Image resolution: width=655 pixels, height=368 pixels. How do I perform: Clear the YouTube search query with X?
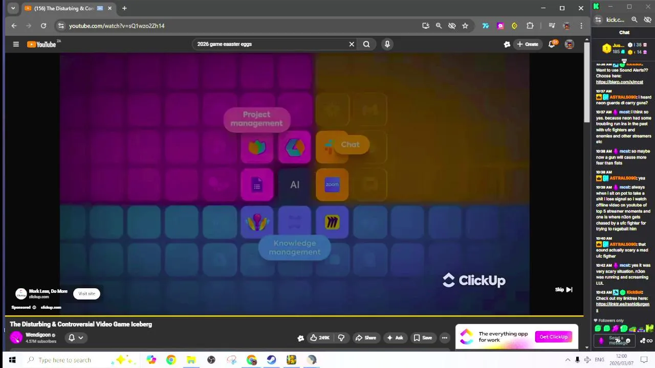[x=352, y=44]
